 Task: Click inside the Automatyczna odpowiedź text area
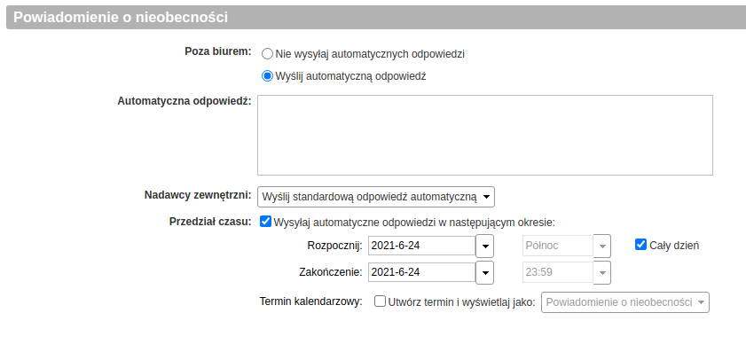485,135
